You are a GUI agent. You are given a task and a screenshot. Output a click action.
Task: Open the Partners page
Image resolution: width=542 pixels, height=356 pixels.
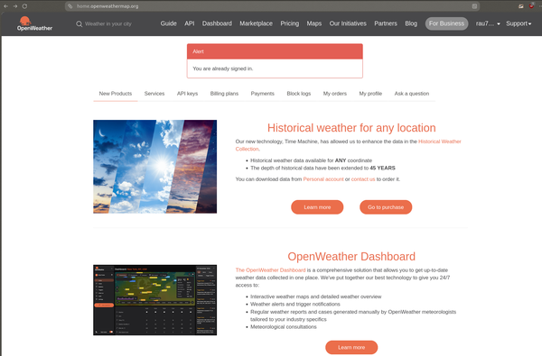point(386,23)
